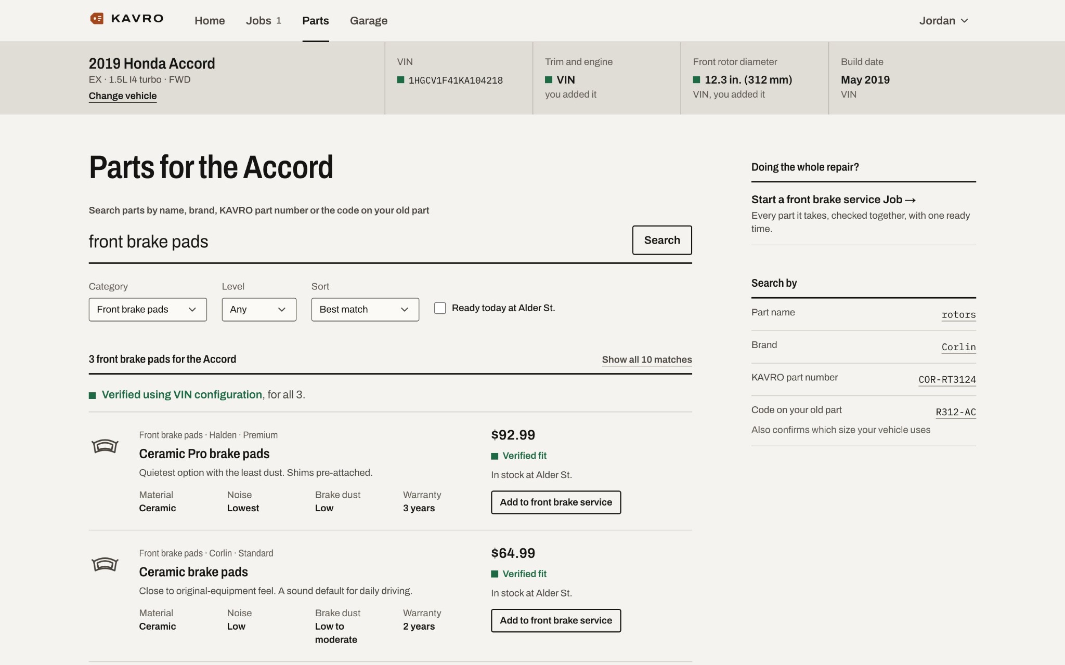Add Ceramic Pro pads to front brake service
Viewport: 1065px width, 665px height.
coord(556,502)
